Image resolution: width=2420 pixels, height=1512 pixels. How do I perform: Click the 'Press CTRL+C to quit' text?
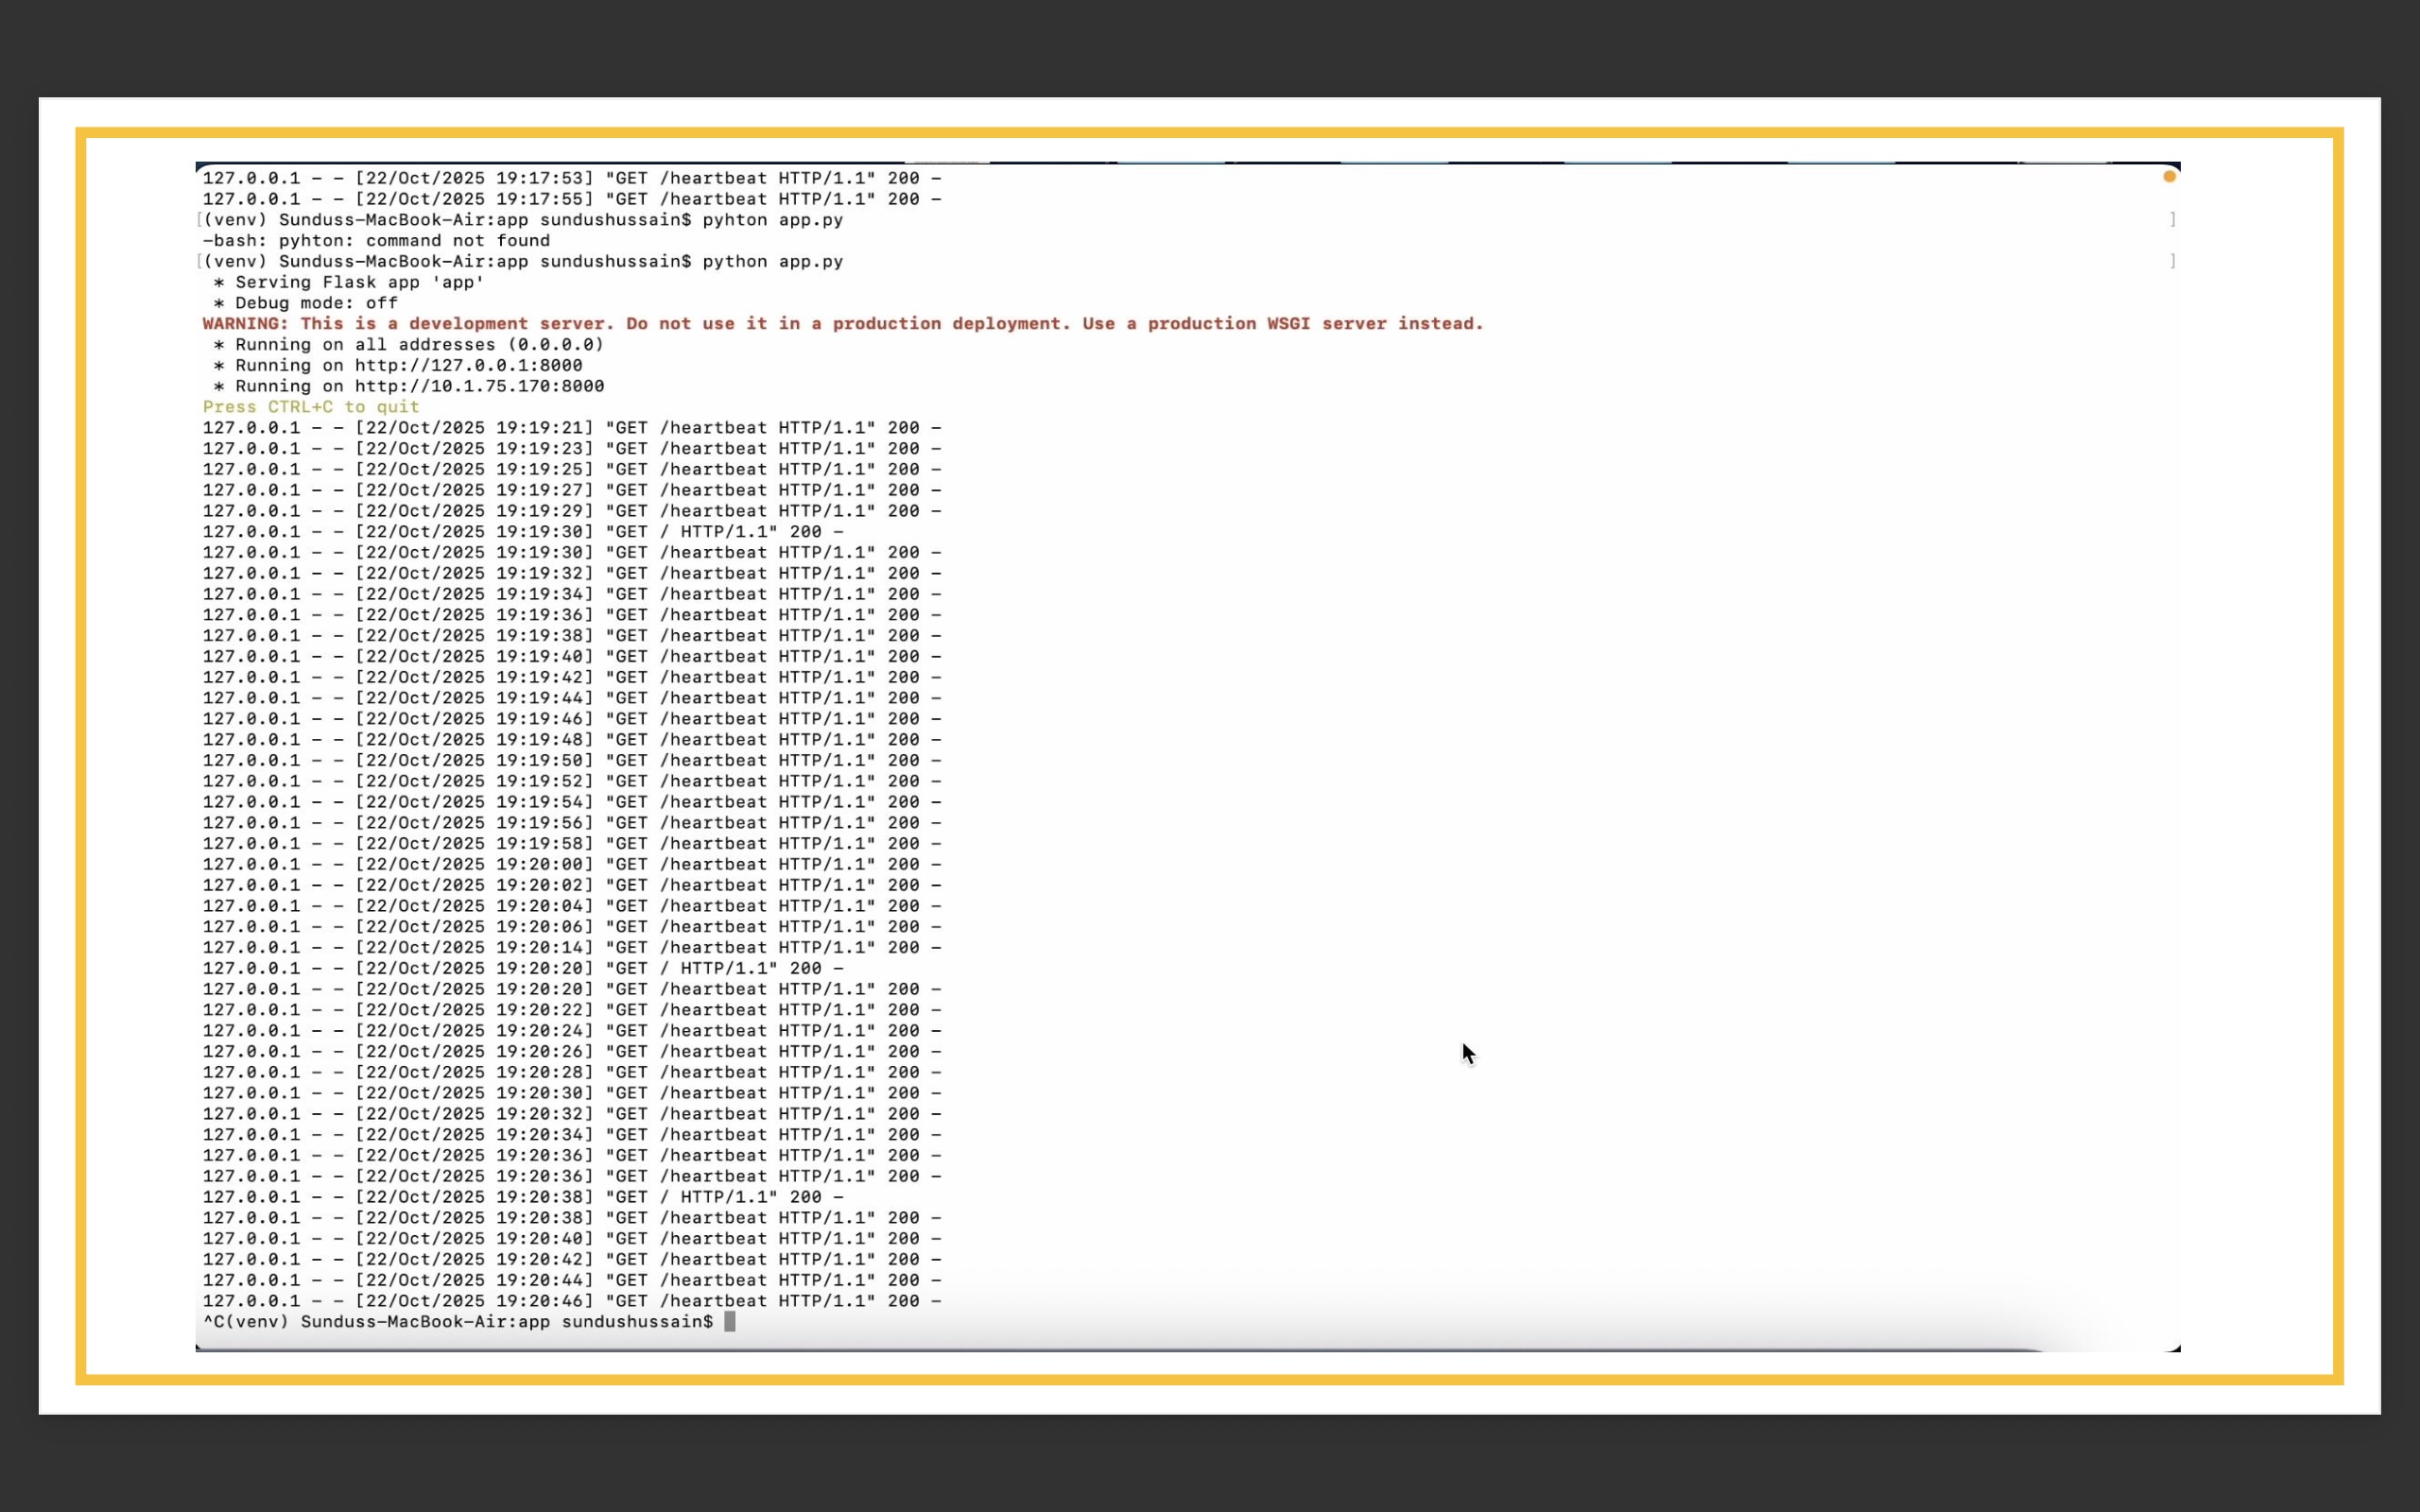coord(311,407)
